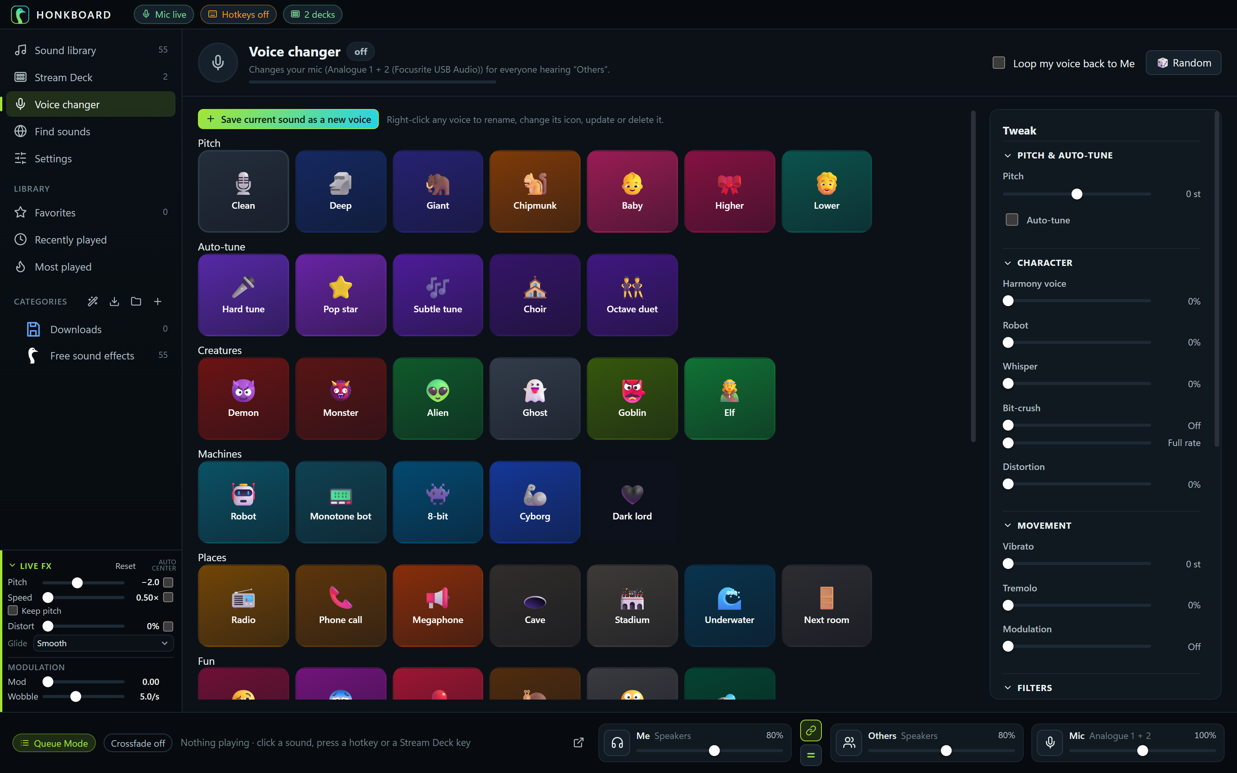The image size is (1237, 773).
Task: Click the pop-out icon in the player bar
Action: click(x=578, y=742)
